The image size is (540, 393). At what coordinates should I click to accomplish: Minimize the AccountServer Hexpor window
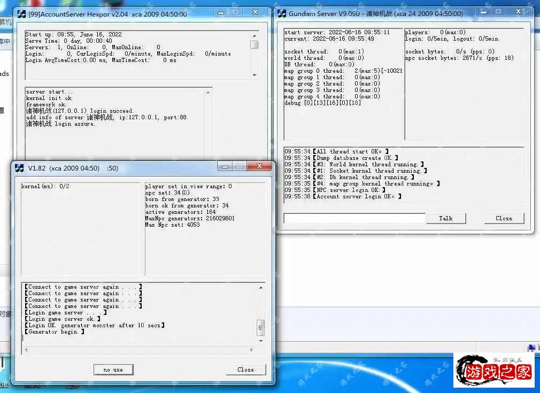tap(220, 11)
